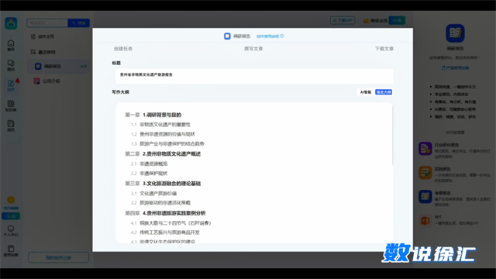
Task: Click chapter heading 1.调研背景与目的
Action: [x=162, y=115]
